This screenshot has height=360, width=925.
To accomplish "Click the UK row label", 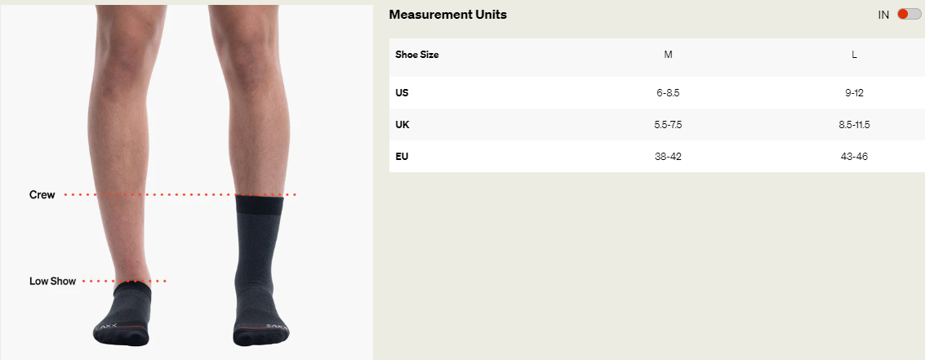I will [402, 125].
